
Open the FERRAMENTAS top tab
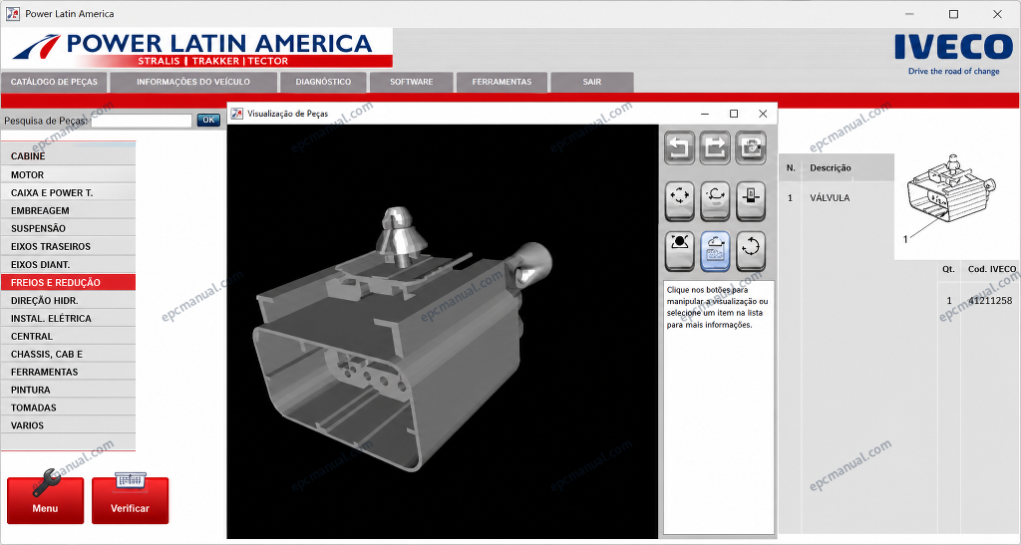(502, 82)
